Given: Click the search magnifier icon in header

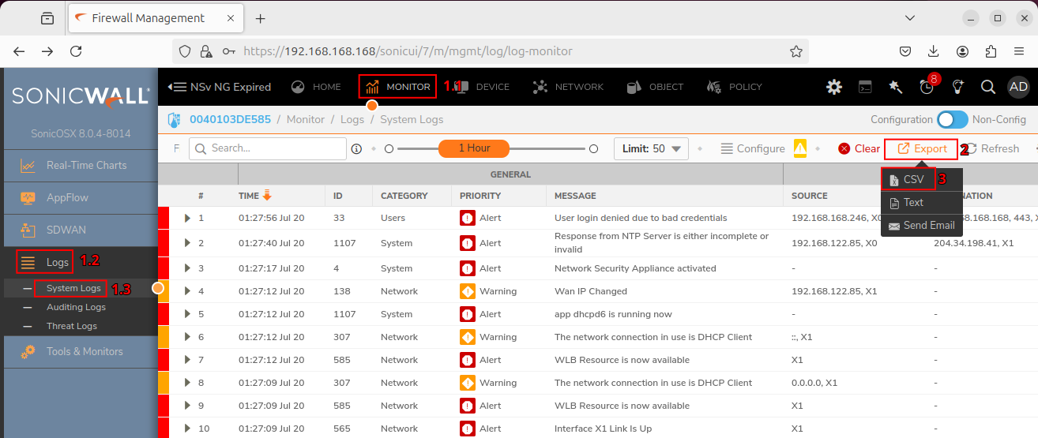Looking at the screenshot, I should [988, 87].
